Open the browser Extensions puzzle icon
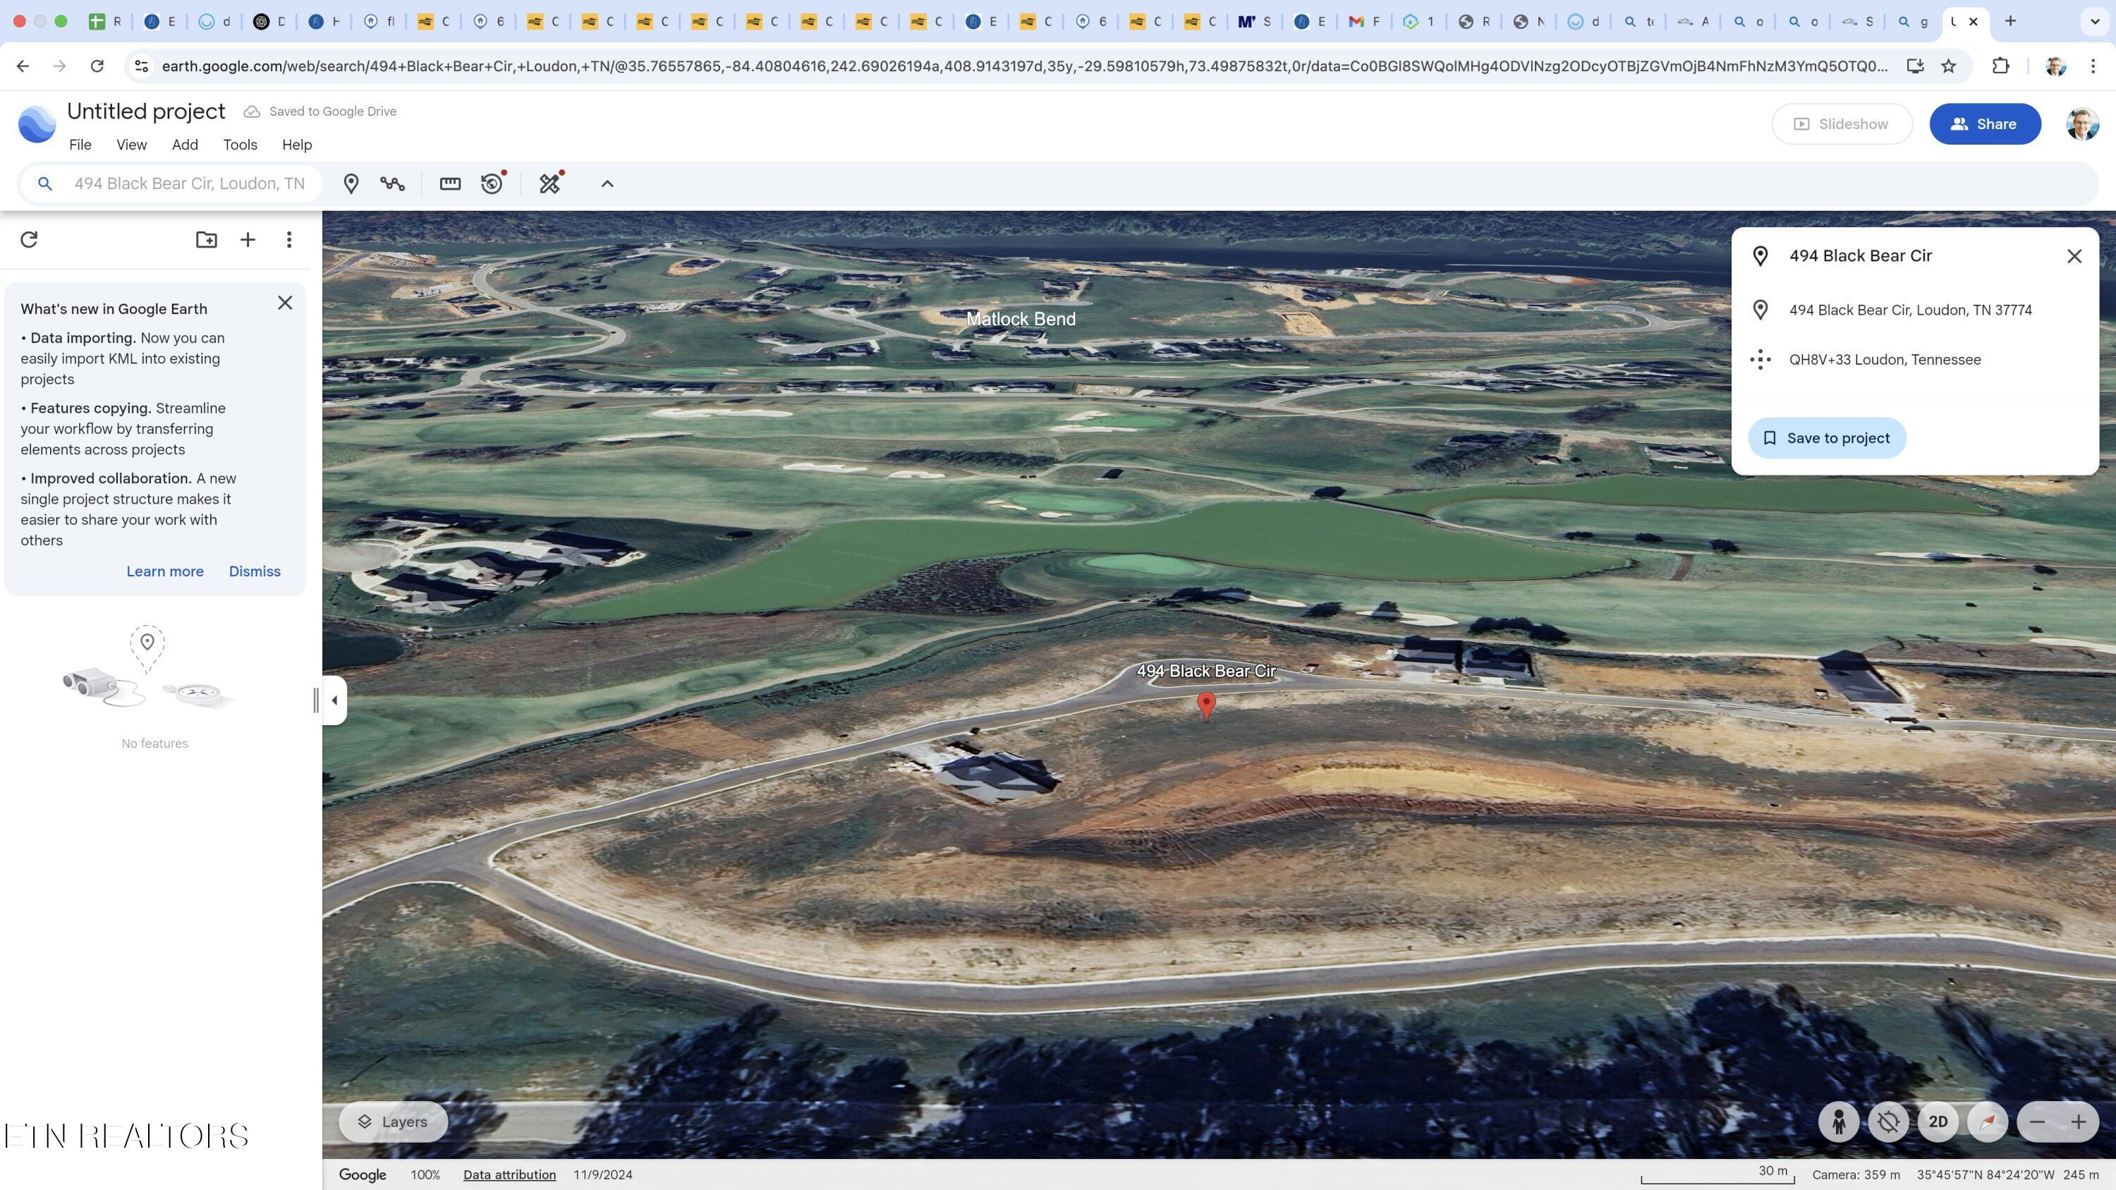 coord(2000,66)
